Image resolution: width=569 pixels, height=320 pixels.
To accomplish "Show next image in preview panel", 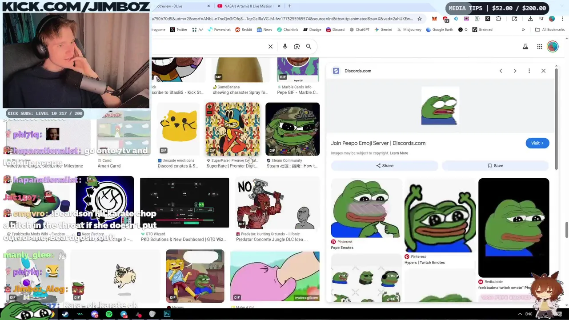I will [515, 71].
